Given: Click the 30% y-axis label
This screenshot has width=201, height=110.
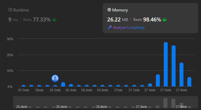Looking at the screenshot, I should 10,39.
